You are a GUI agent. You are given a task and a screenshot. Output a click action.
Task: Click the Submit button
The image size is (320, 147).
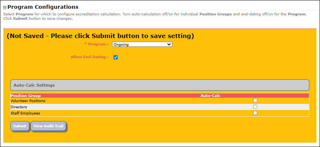click(x=20, y=126)
